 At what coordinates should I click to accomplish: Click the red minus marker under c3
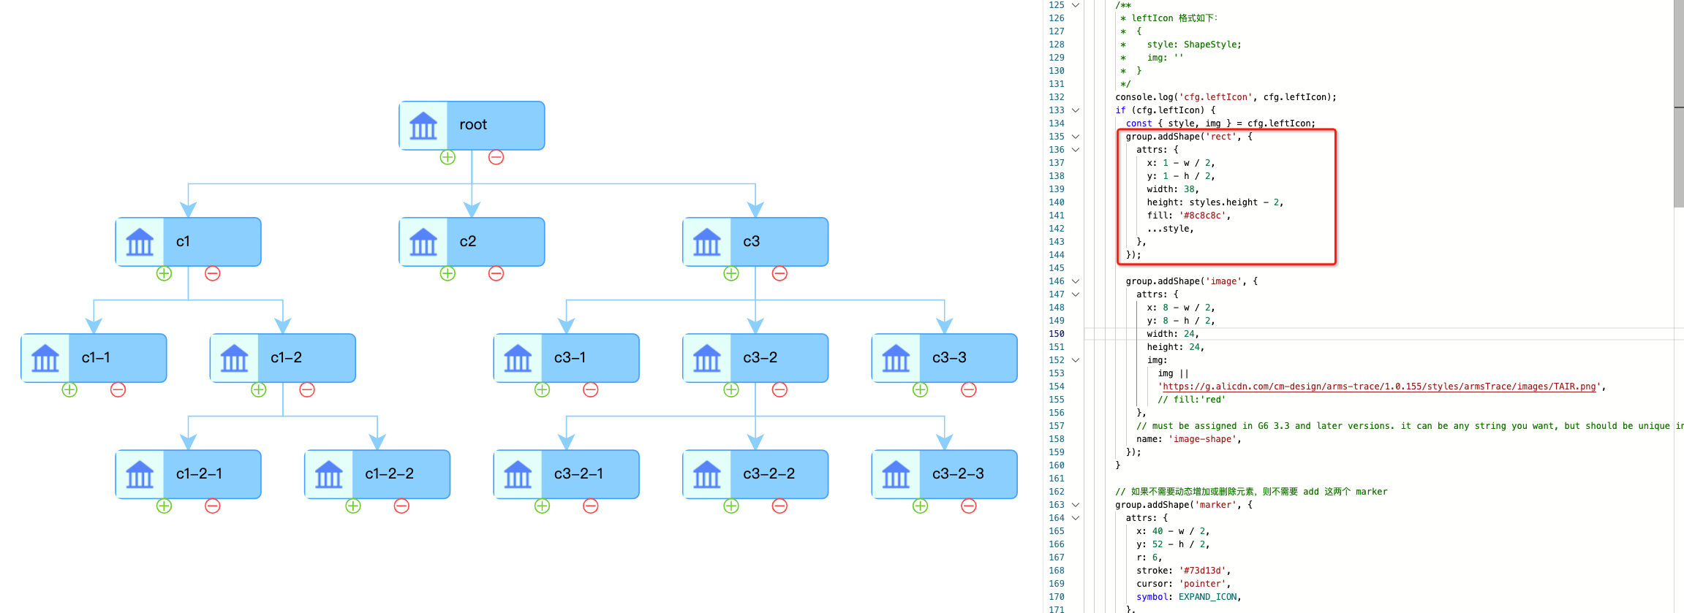point(779,273)
